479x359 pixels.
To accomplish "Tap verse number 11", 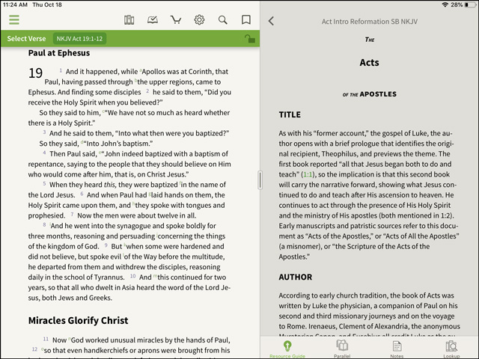I will [x=46, y=339].
